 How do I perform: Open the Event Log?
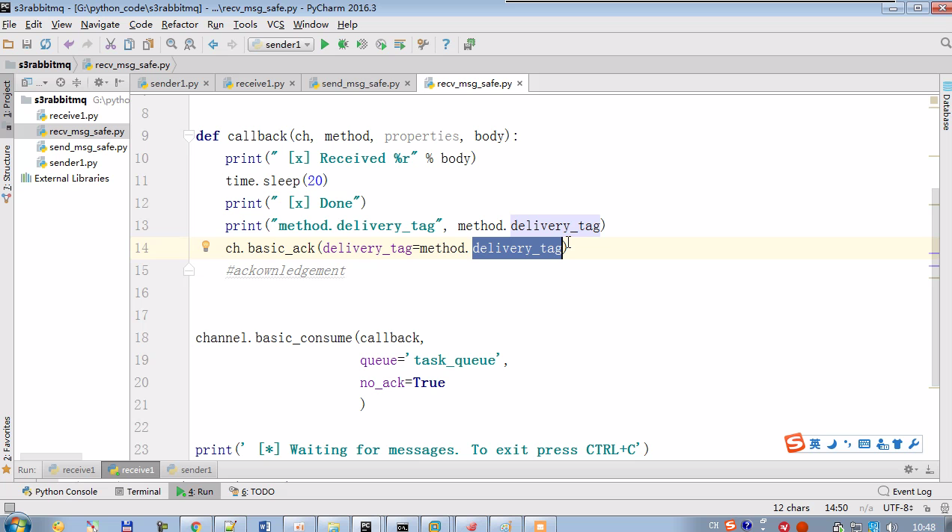[x=905, y=492]
